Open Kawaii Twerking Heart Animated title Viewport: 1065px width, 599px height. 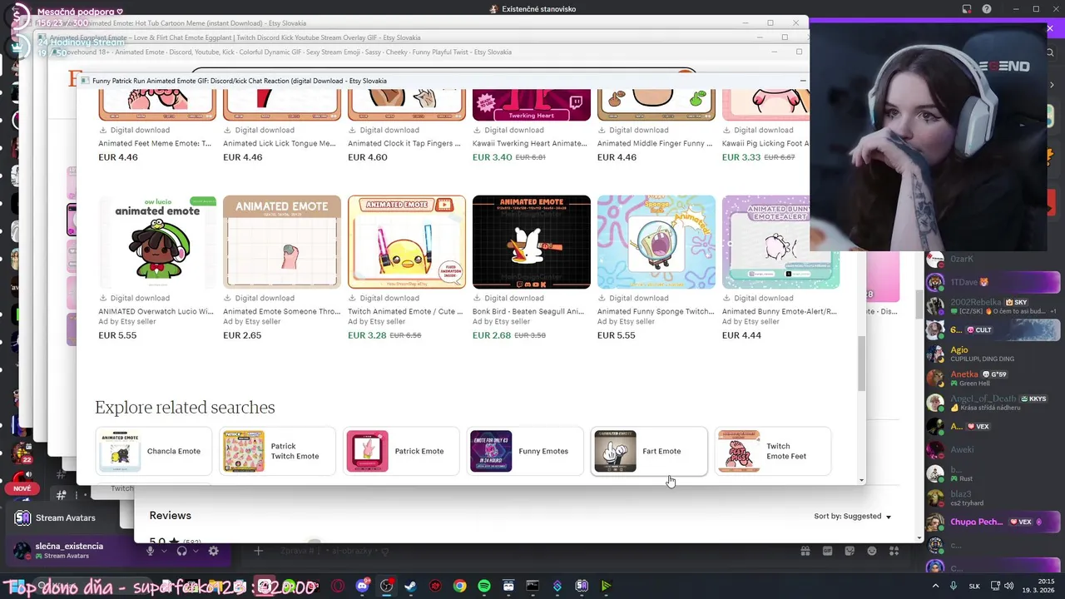pos(530,143)
